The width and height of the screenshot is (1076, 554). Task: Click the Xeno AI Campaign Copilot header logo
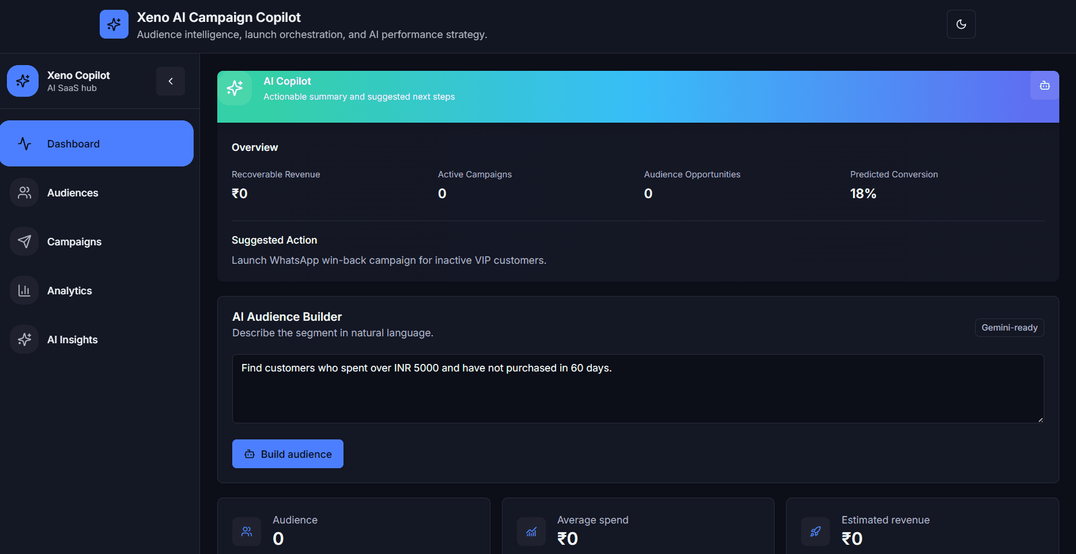(x=114, y=24)
